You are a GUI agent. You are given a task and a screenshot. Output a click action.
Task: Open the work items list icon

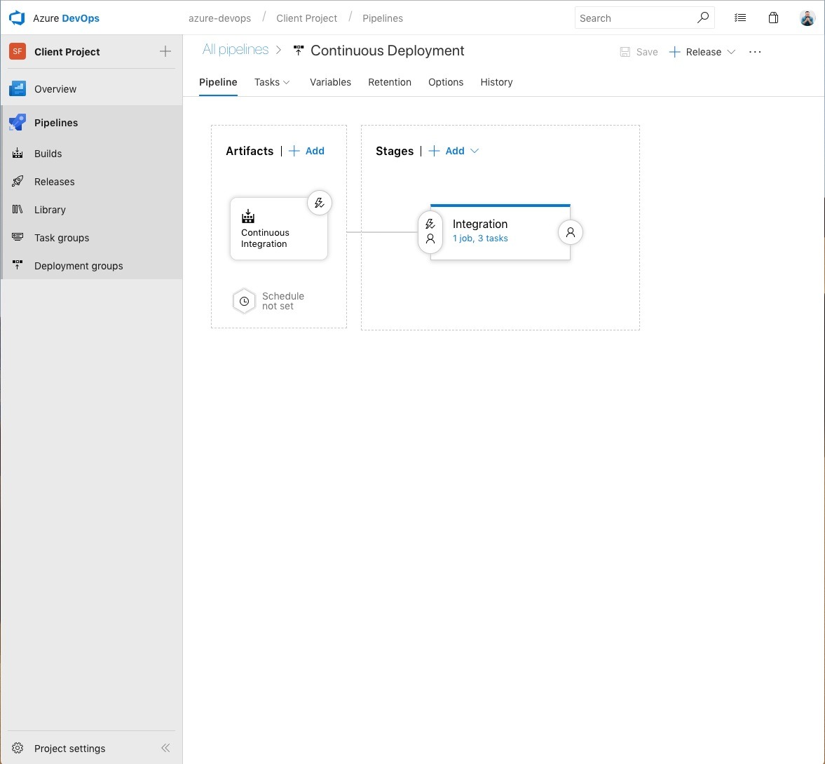coord(740,18)
